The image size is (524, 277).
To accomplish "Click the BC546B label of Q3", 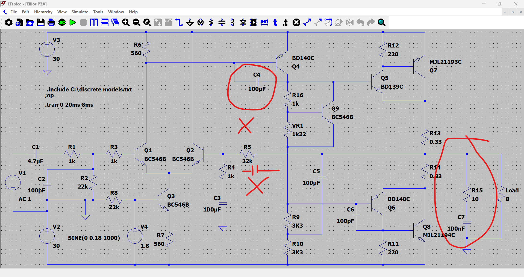I will (x=178, y=205).
